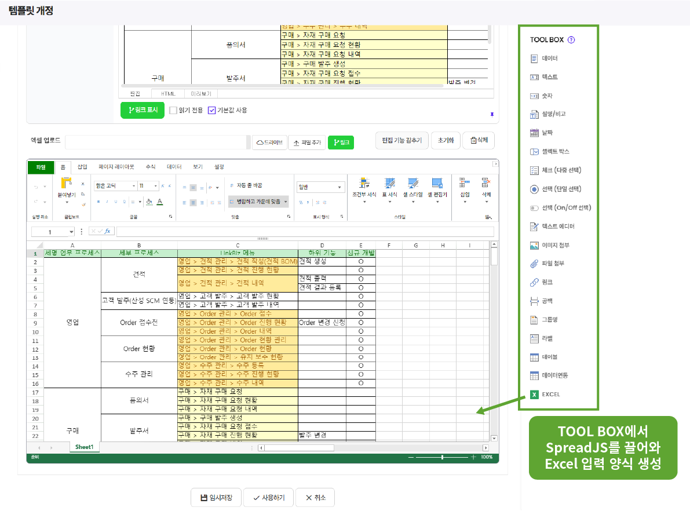Click the font color A icon
690x511 pixels.
[160, 202]
